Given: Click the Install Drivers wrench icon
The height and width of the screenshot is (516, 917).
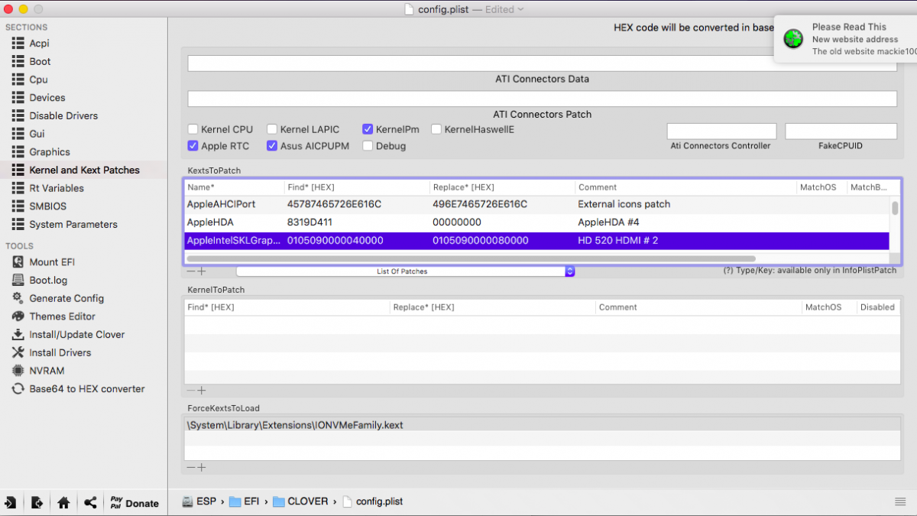Looking at the screenshot, I should [18, 352].
